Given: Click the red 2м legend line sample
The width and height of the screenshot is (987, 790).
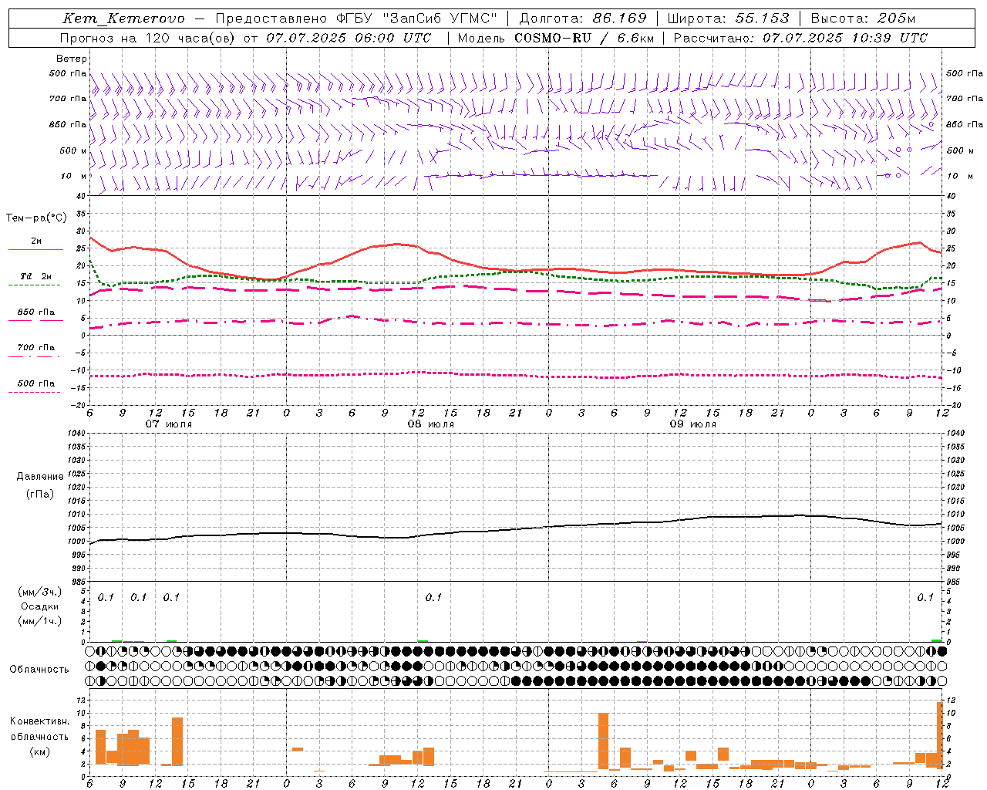Looking at the screenshot, I should coord(35,249).
